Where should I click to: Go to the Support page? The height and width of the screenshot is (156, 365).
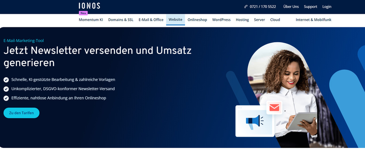click(311, 7)
